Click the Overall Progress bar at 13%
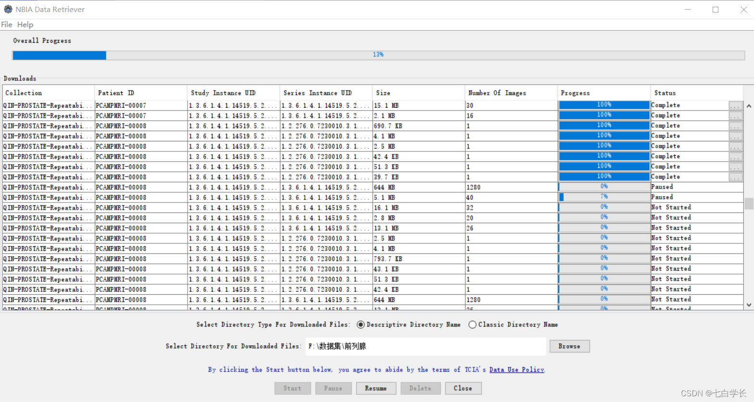The image size is (754, 402). coord(378,55)
